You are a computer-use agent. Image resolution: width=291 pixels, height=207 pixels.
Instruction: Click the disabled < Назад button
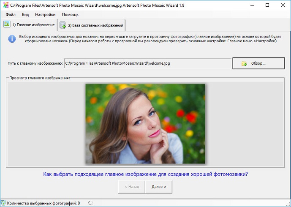click(x=132, y=187)
